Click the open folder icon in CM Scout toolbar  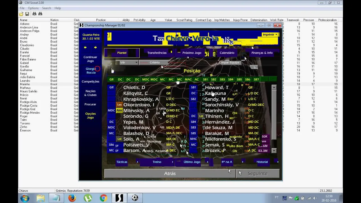21,14
